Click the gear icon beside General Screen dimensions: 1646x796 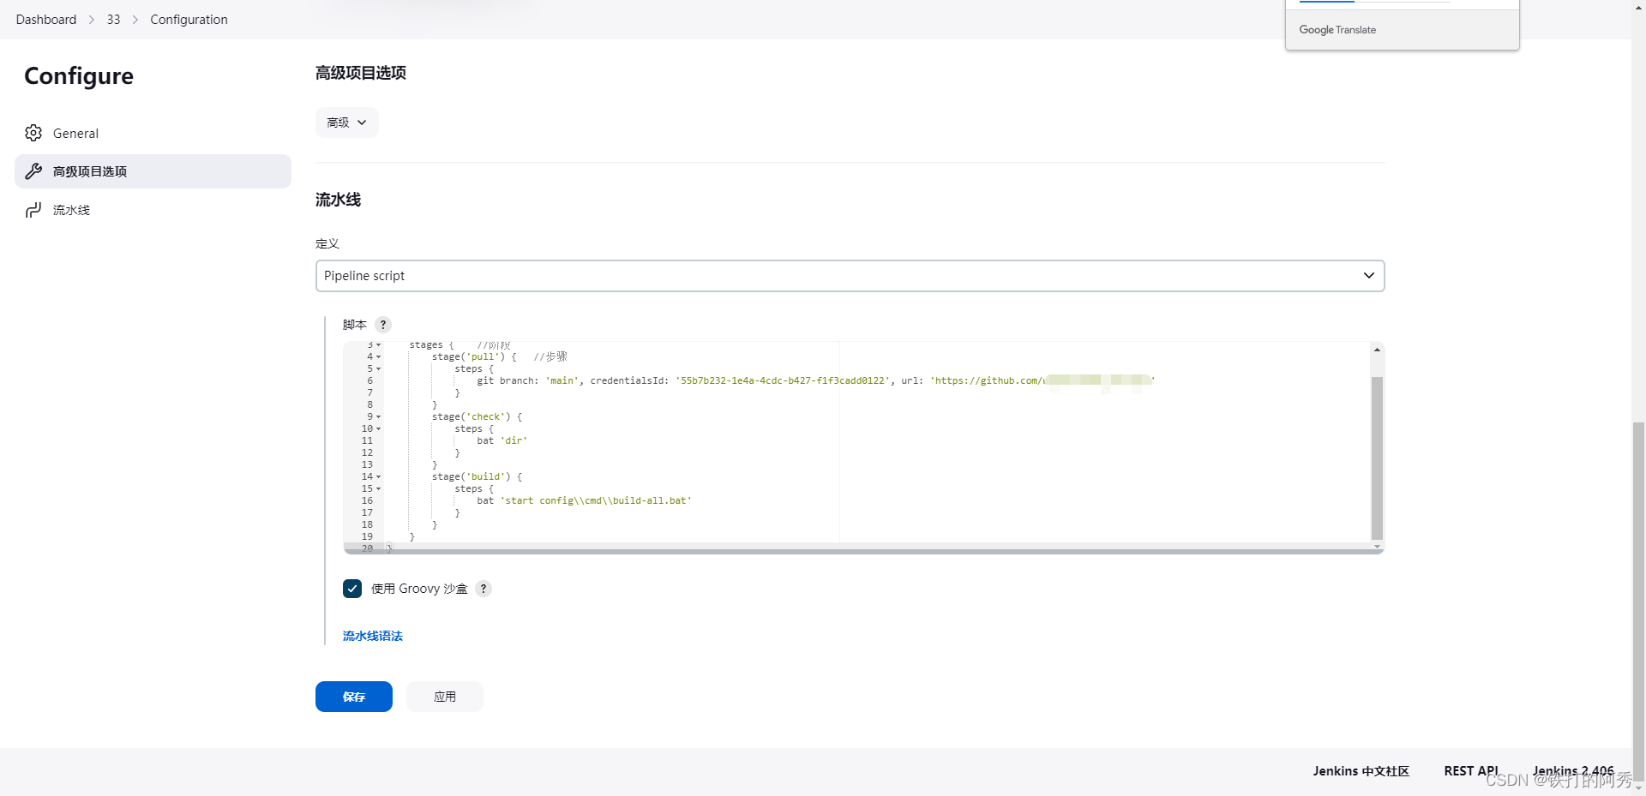pos(33,133)
